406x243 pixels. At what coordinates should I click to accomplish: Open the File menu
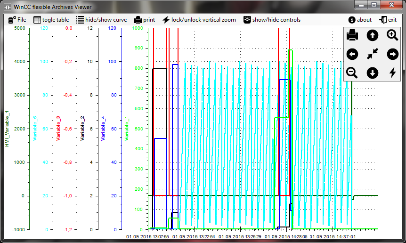point(17,20)
